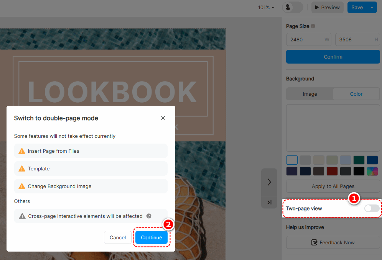This screenshot has height=260, width=382.
Task: Expand the Save options arrow
Action: [x=372, y=8]
